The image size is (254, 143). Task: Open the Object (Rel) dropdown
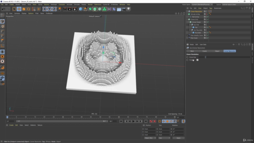click(150, 138)
